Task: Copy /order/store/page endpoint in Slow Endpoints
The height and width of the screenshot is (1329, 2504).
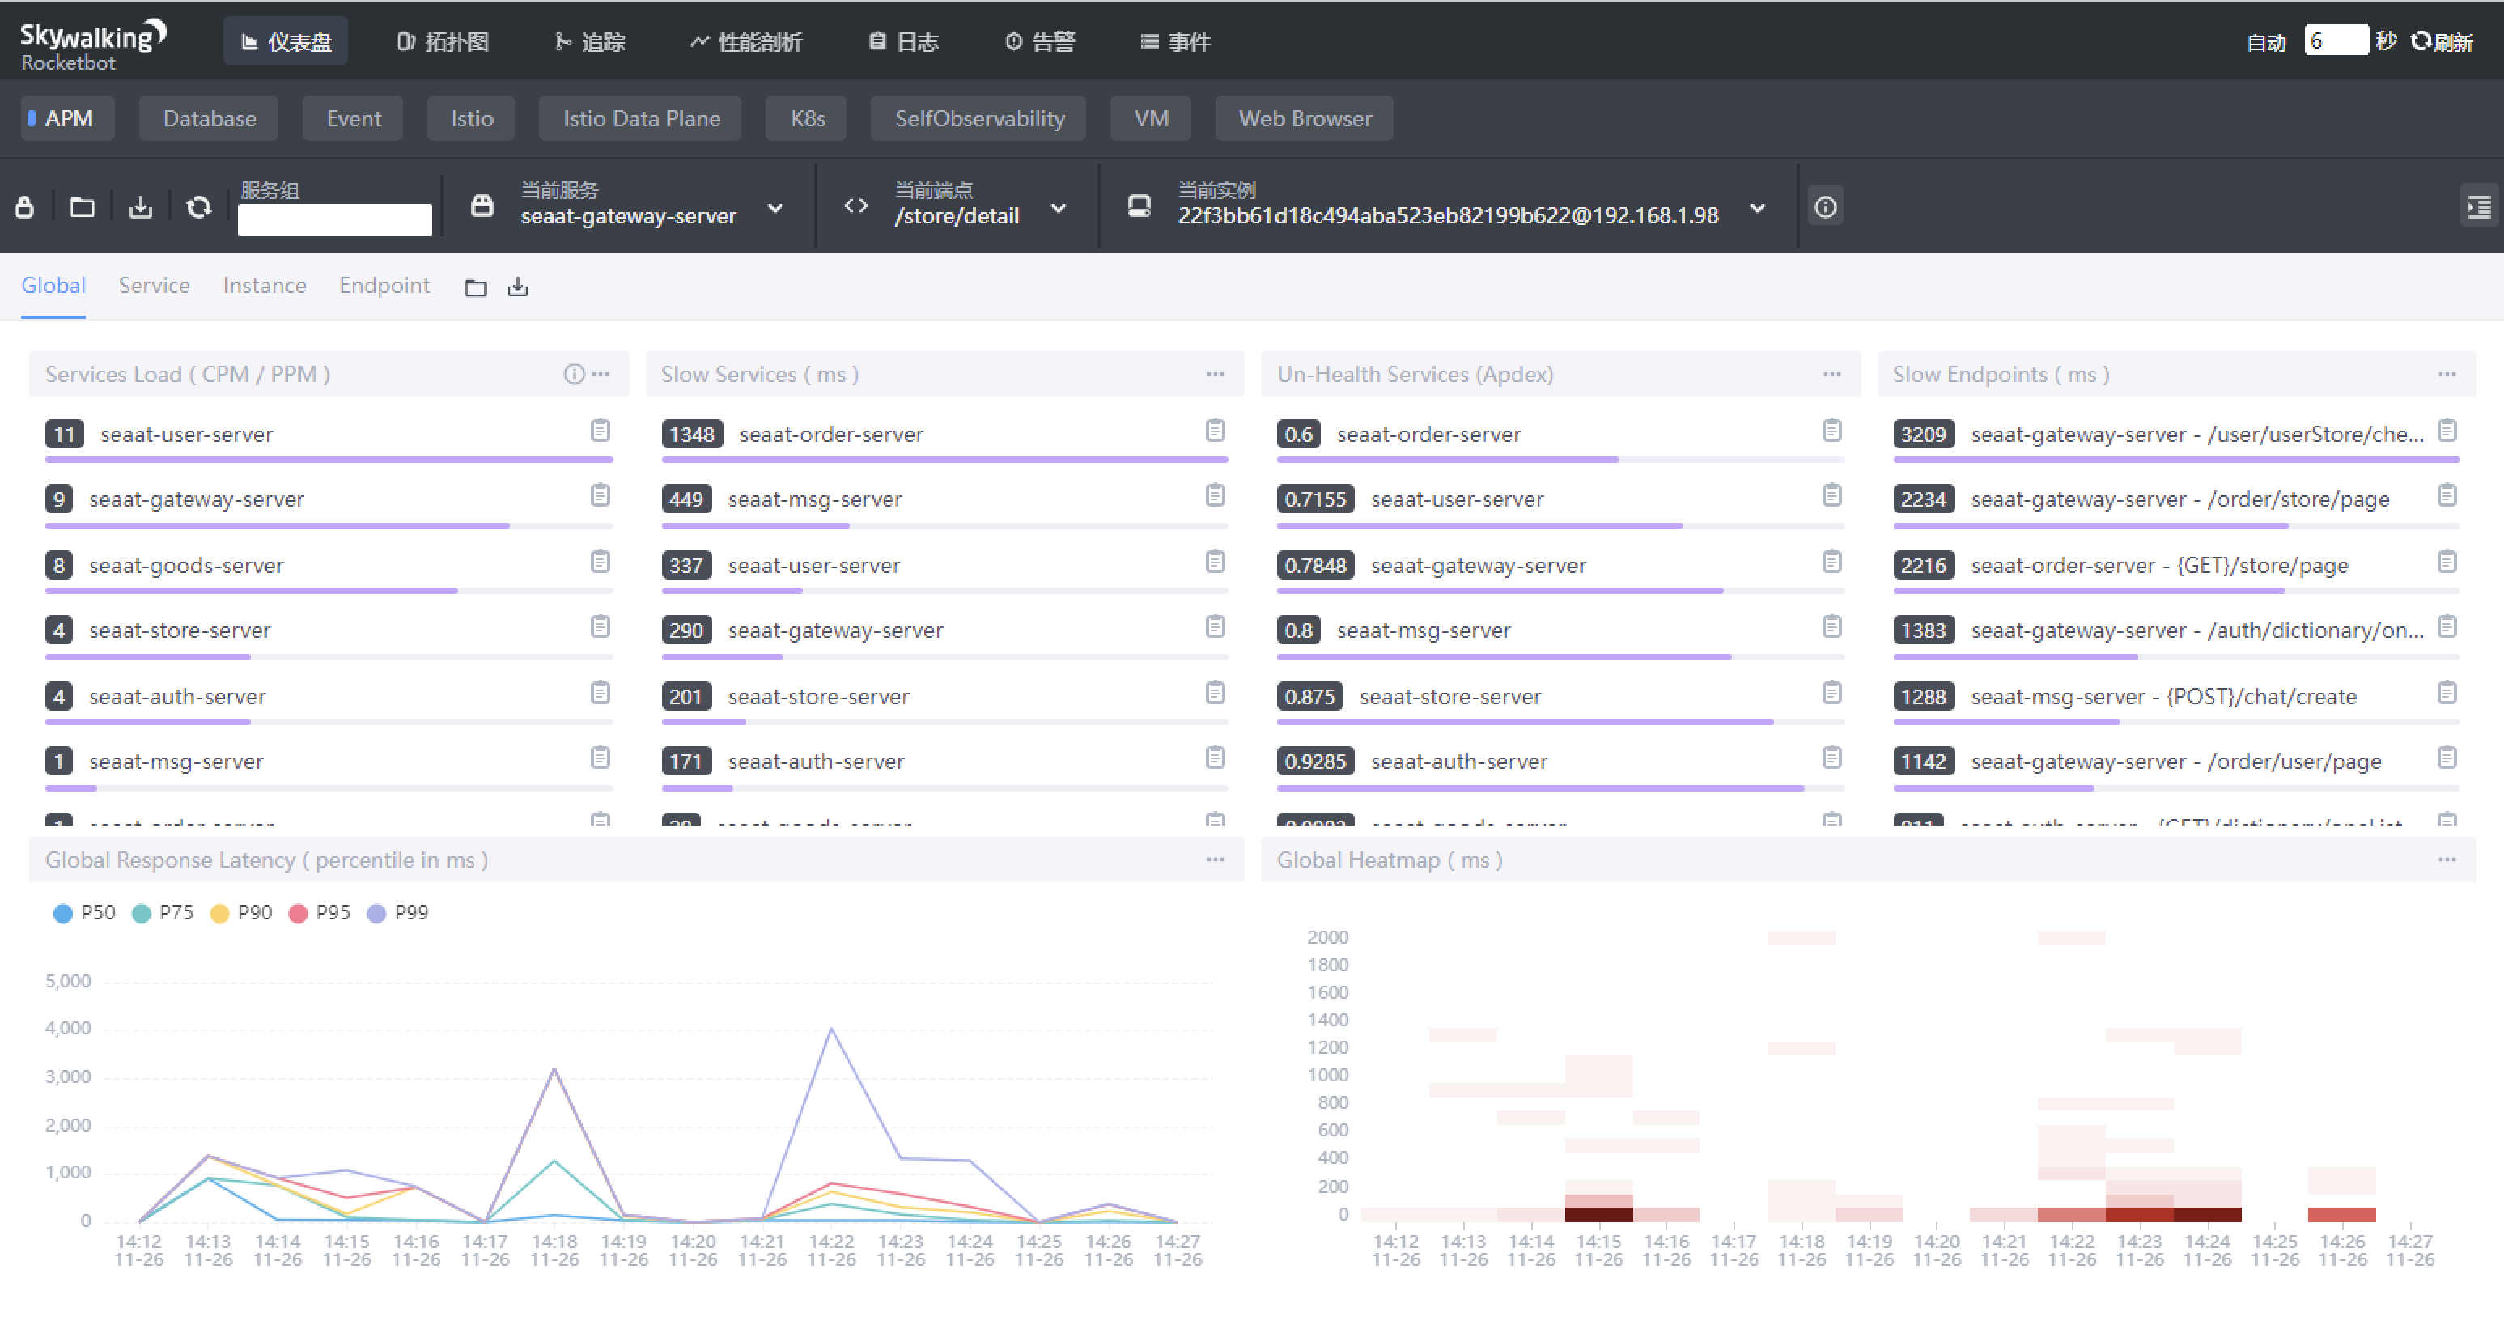Action: pos(2447,495)
